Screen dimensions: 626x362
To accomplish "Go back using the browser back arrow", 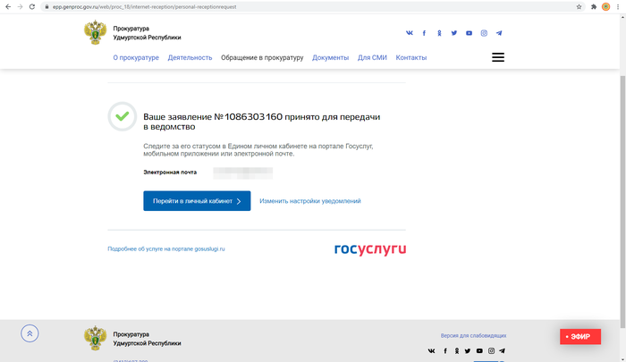I will pos(8,7).
